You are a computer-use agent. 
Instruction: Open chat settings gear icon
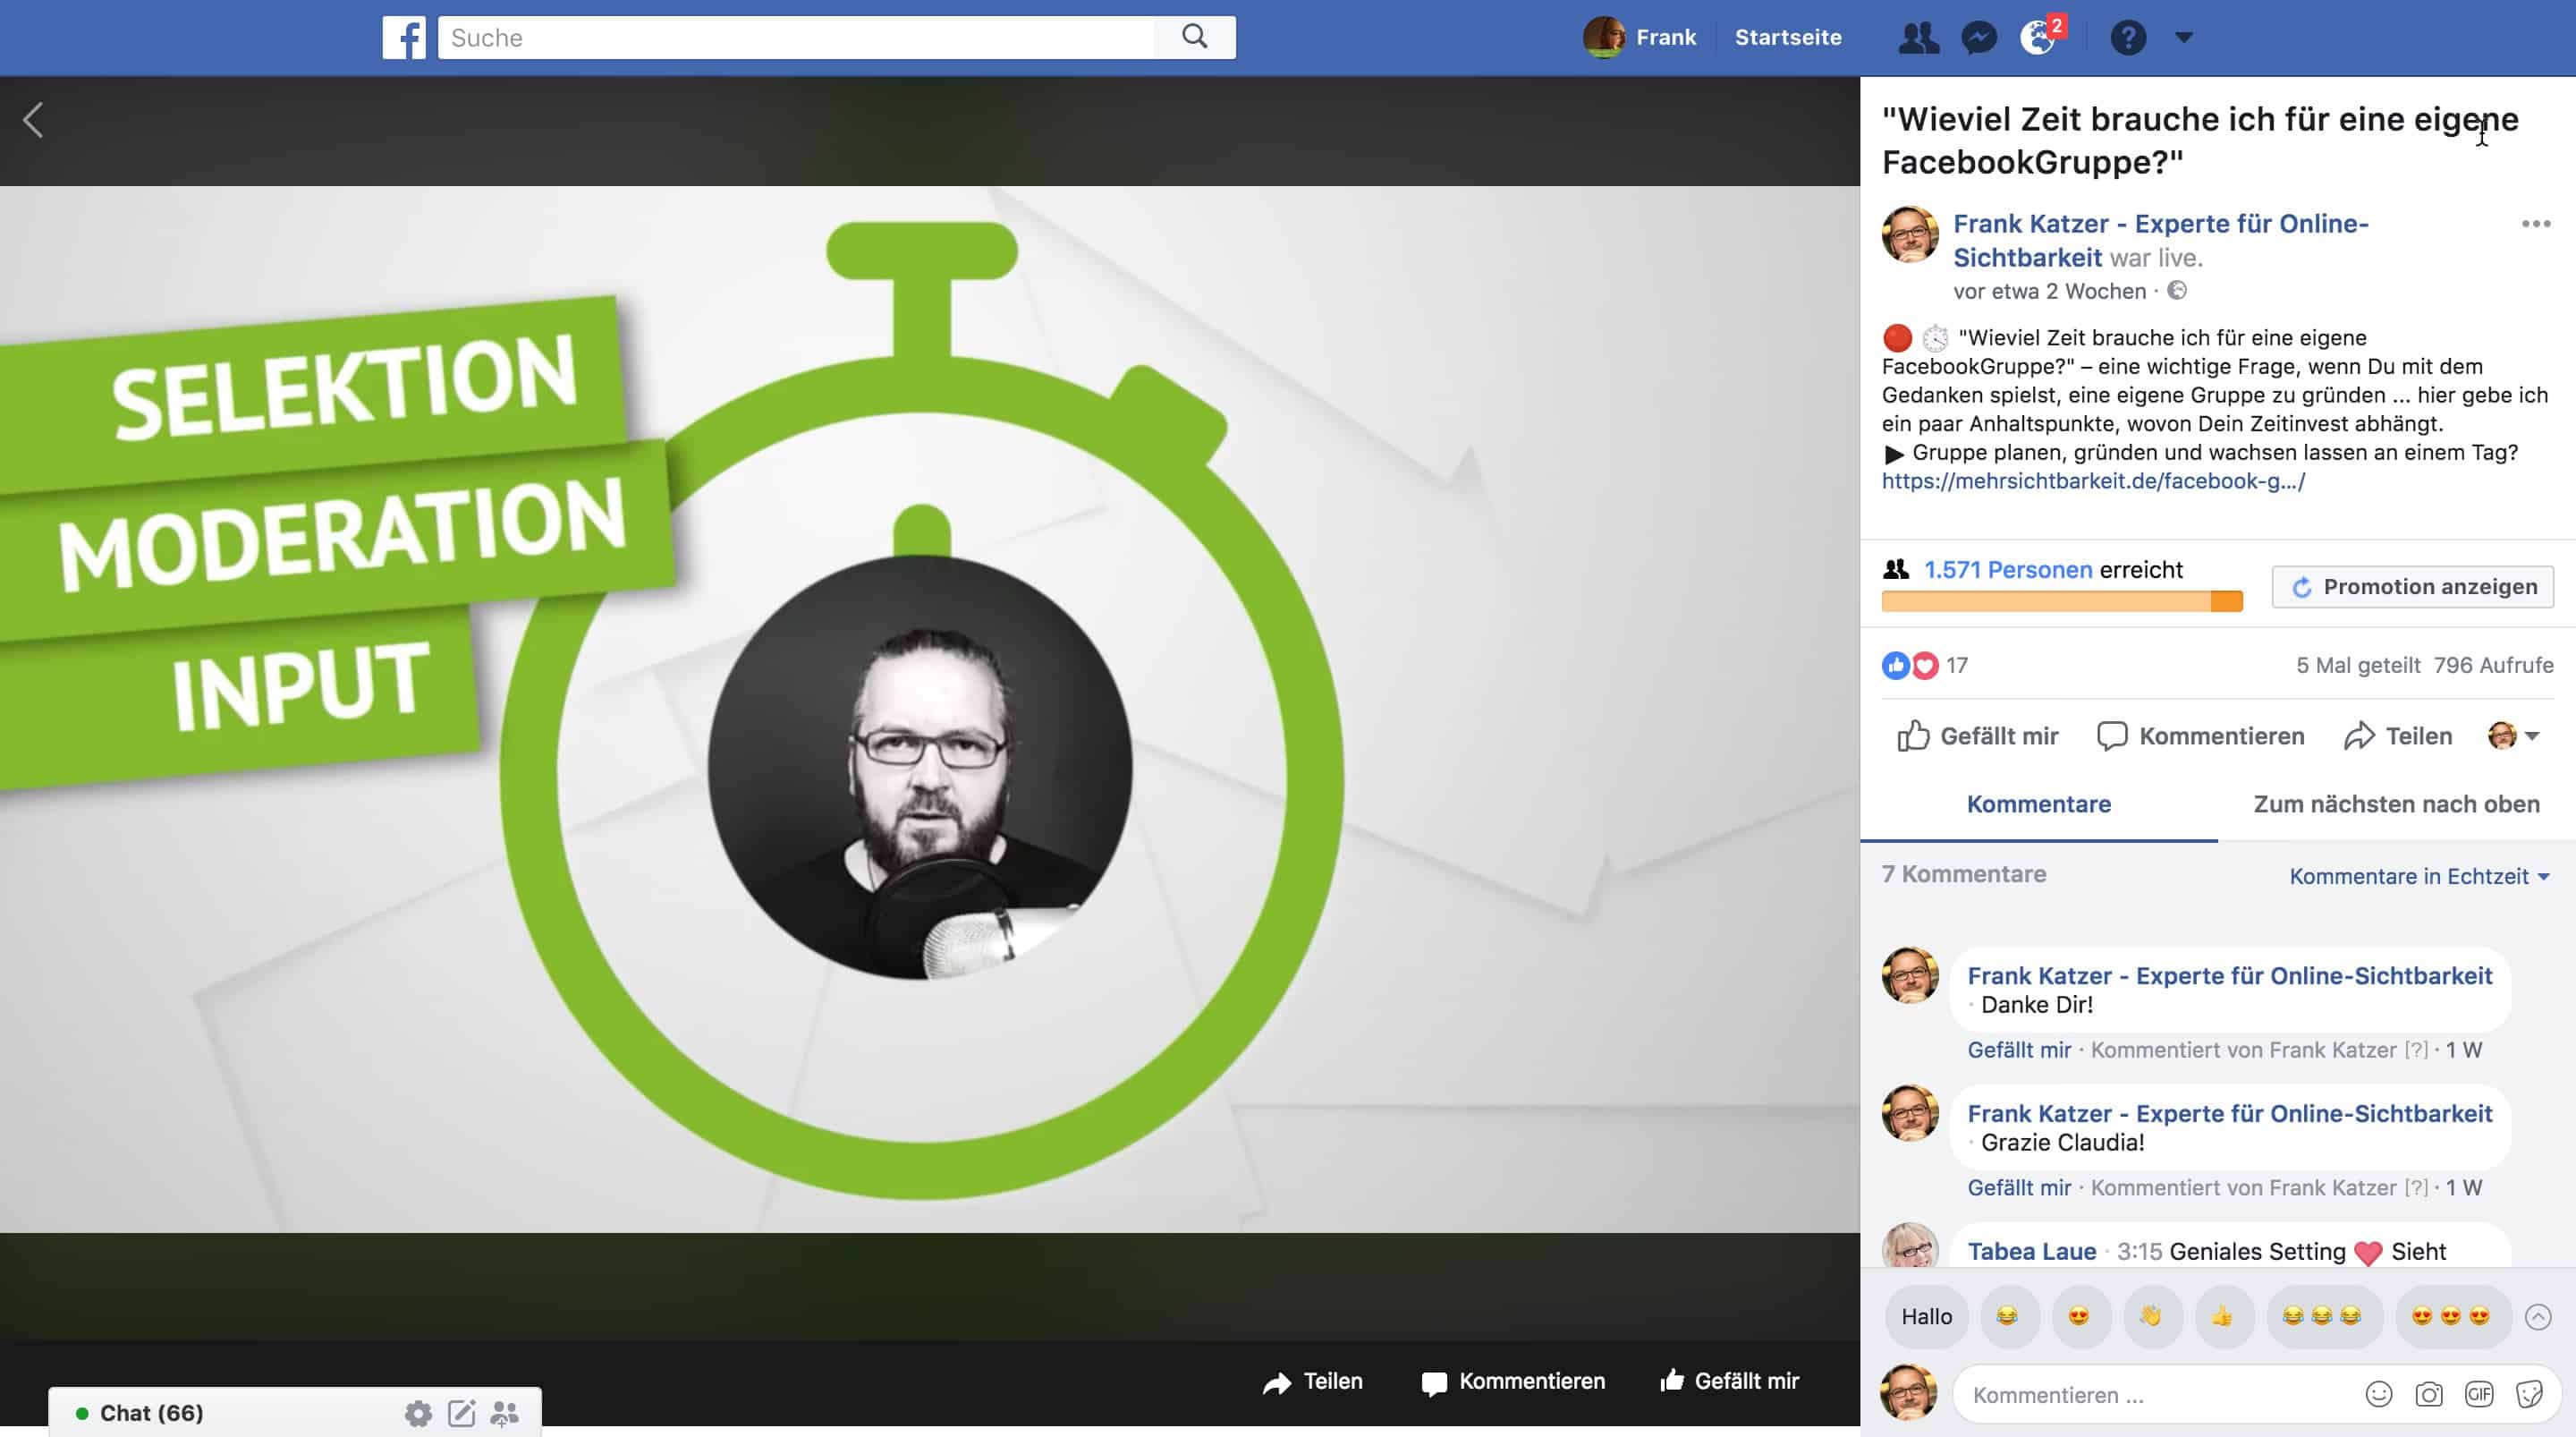tap(418, 1413)
